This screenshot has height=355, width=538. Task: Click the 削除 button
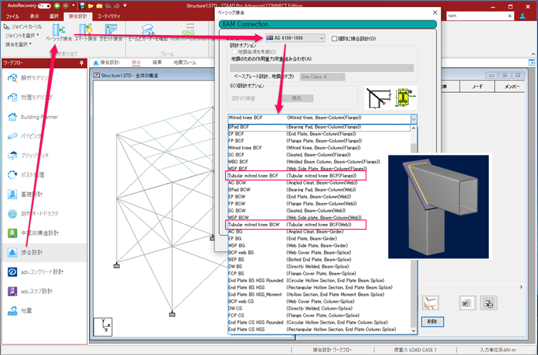tap(432, 322)
